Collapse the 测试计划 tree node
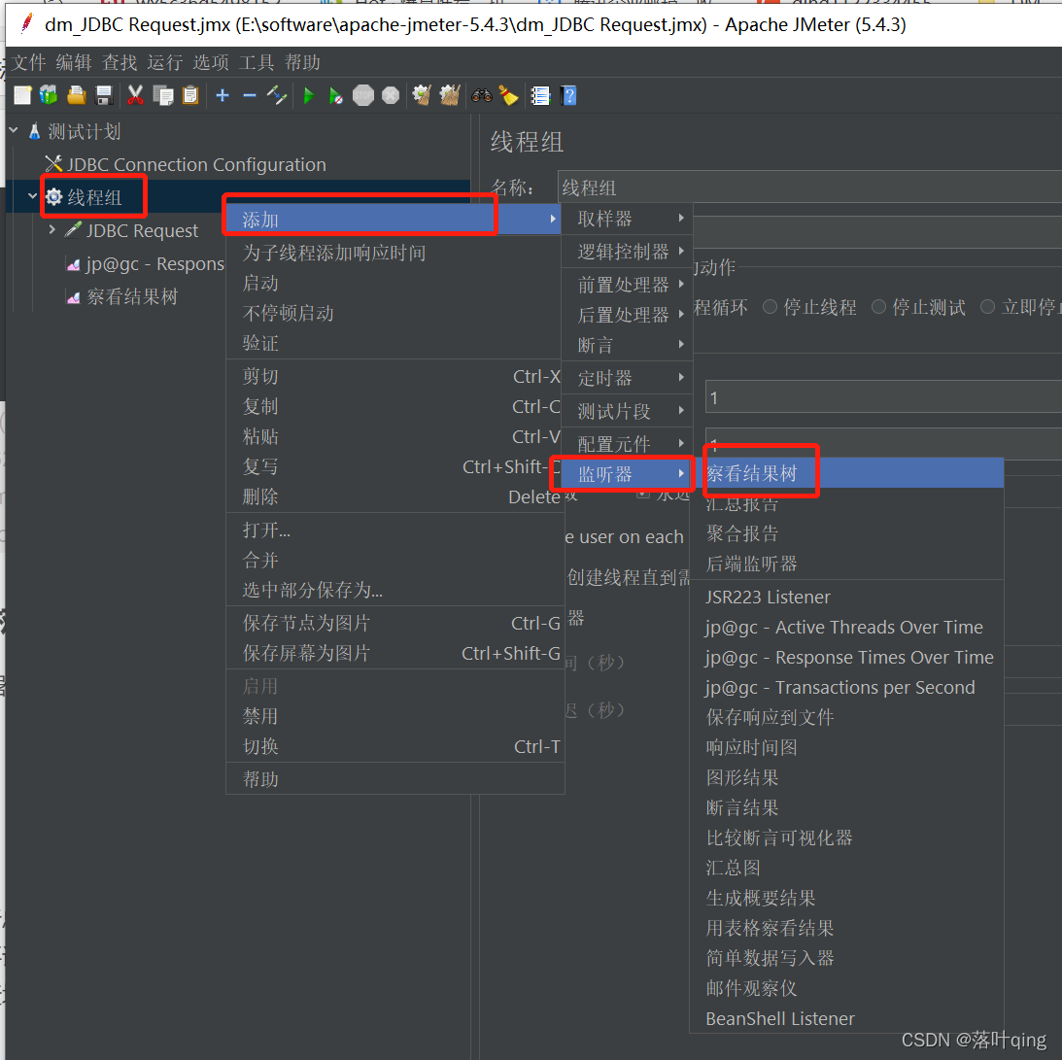Image resolution: width=1062 pixels, height=1060 pixels. (14, 129)
